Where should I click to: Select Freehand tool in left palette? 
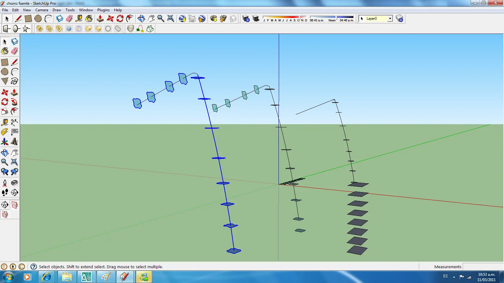point(14,81)
